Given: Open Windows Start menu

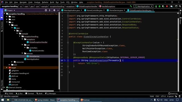Looking at the screenshot, I should 3,100.
